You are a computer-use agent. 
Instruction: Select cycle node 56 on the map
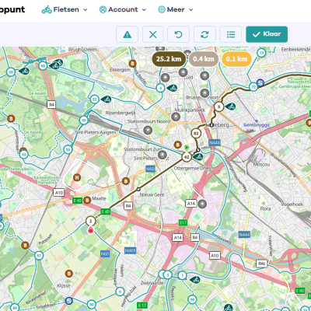point(68,149)
